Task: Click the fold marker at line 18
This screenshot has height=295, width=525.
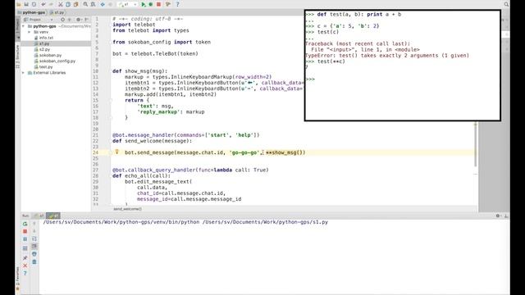Action: point(111,118)
